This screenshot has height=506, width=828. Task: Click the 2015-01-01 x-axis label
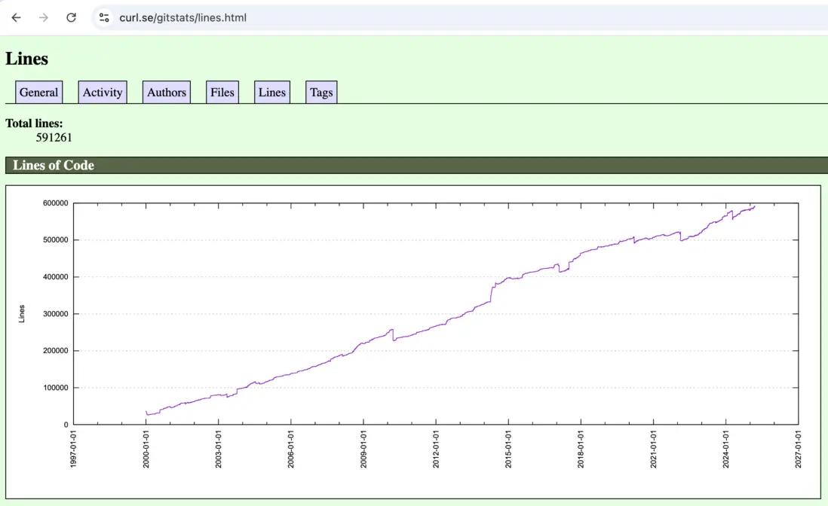(x=508, y=449)
